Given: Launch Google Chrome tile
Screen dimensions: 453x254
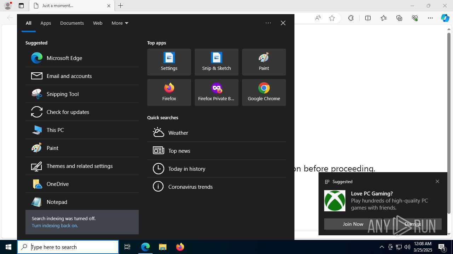Looking at the screenshot, I should [264, 92].
